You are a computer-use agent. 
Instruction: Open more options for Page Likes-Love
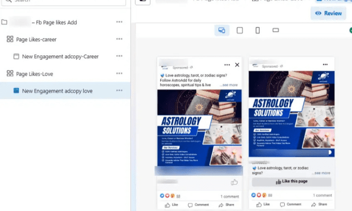(x=119, y=73)
